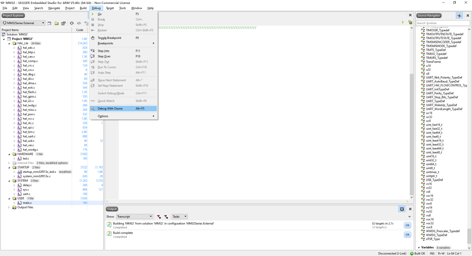The height and width of the screenshot is (256, 472).
Task: Close the Output panel
Action: [410, 209]
